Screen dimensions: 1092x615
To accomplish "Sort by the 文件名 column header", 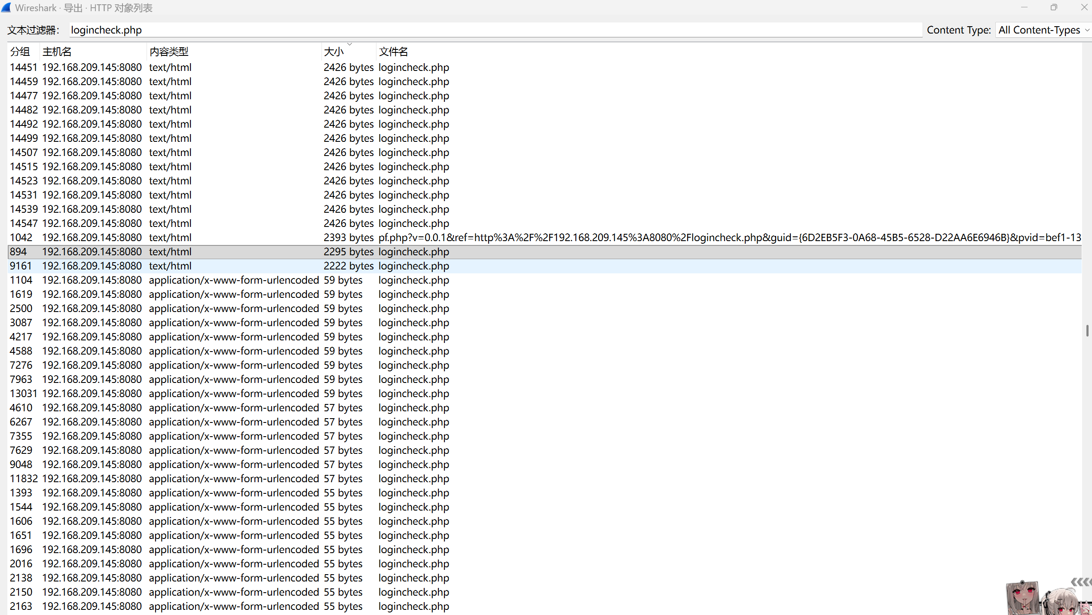I will (x=393, y=52).
